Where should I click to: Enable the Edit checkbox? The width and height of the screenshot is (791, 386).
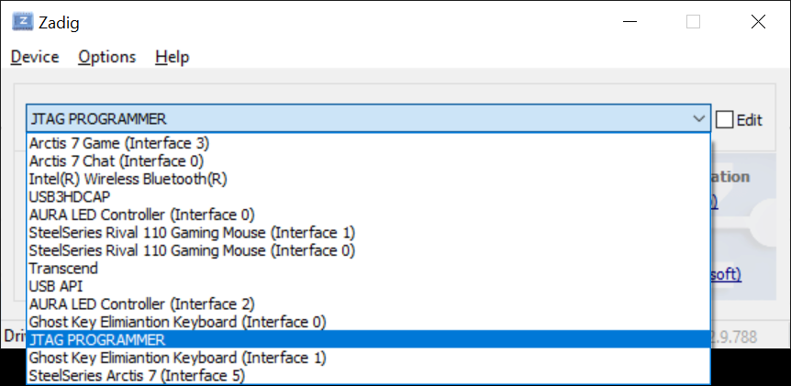pyautogui.click(x=725, y=119)
